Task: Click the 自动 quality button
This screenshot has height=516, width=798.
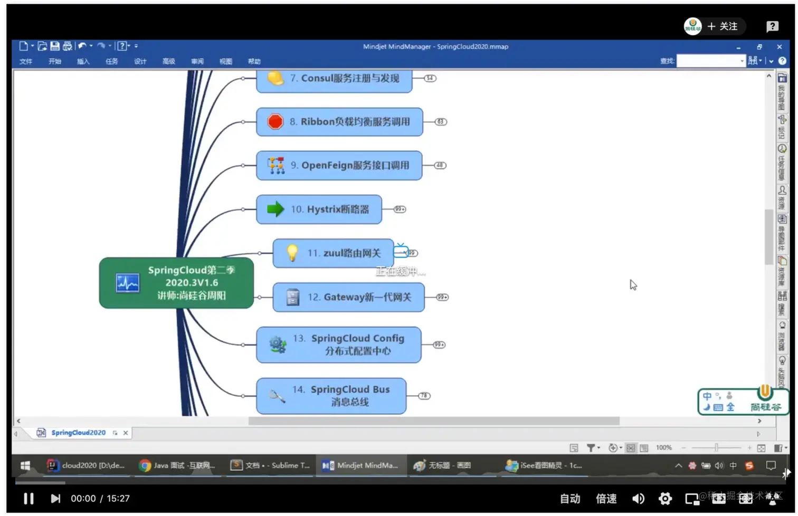Action: (x=570, y=499)
